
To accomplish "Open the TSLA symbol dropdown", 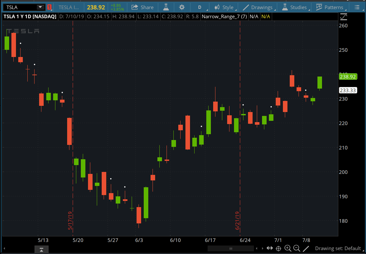I will click(x=40, y=7).
